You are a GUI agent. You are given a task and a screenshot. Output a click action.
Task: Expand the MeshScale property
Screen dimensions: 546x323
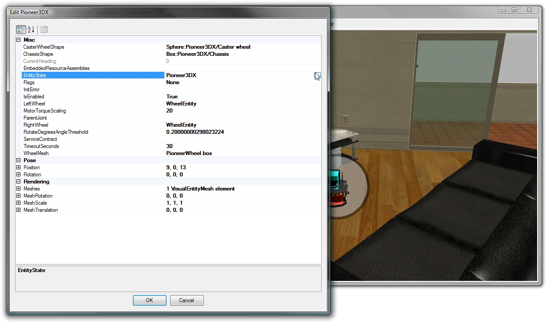click(18, 202)
